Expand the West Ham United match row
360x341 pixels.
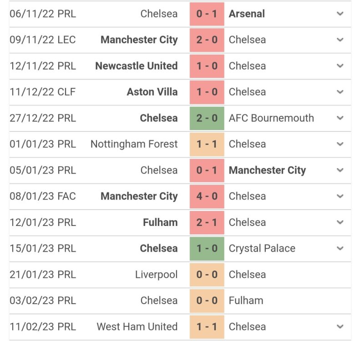pyautogui.click(x=340, y=326)
